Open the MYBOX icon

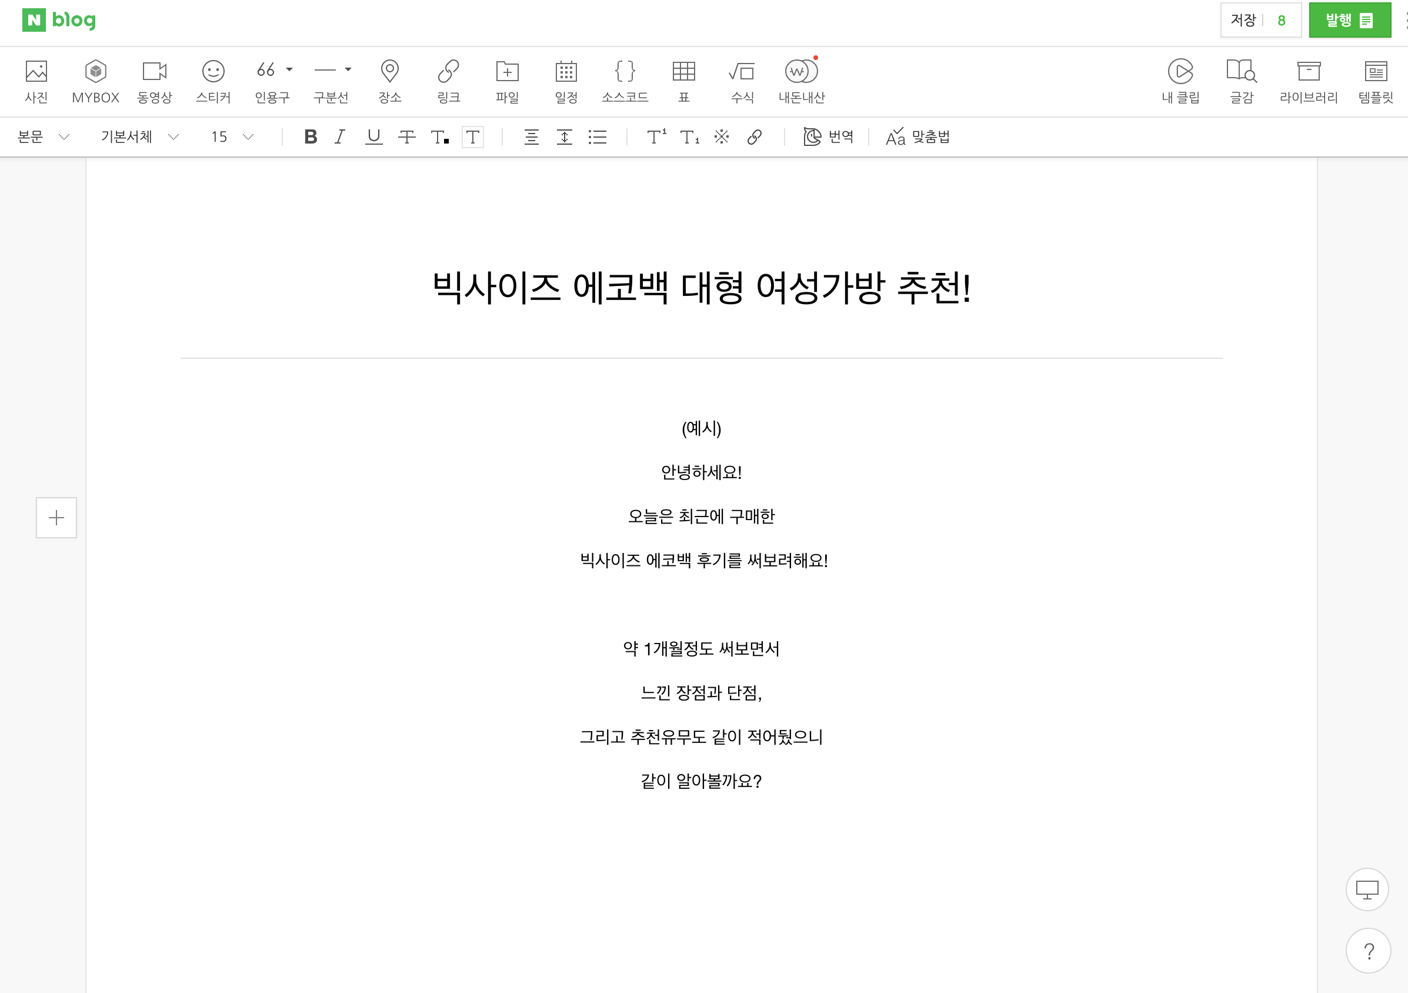(x=96, y=72)
